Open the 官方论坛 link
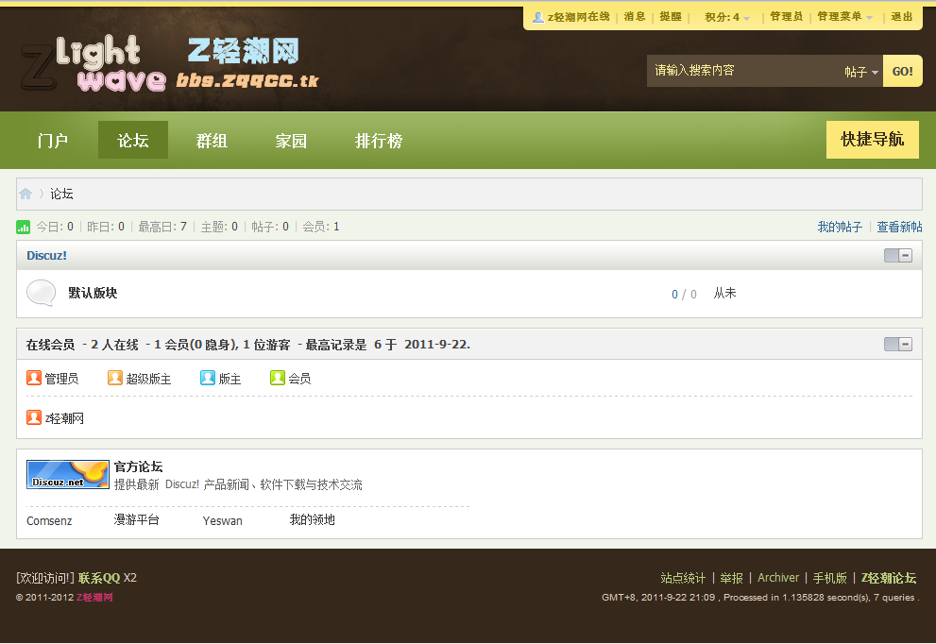 click(x=138, y=466)
